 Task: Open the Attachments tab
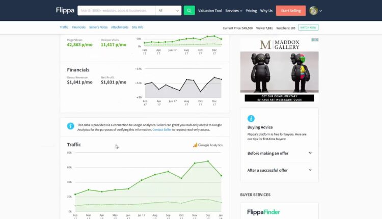[120, 27]
